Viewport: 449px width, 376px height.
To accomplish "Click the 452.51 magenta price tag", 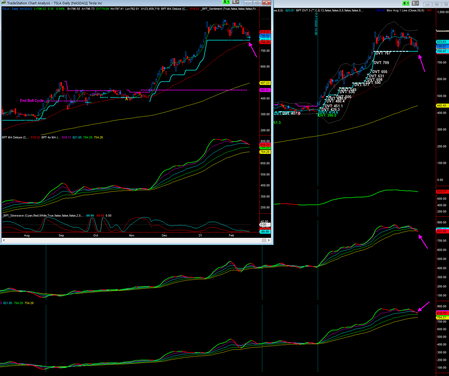I will tap(265, 90).
